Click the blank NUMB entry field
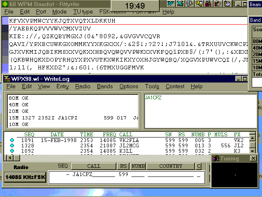262x197 pixels. click(138, 175)
